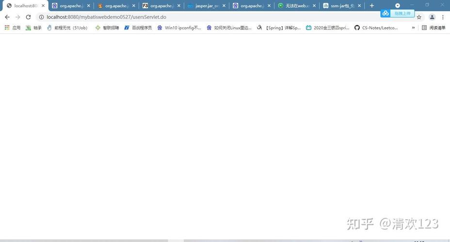The width and height of the screenshot is (450, 242).
Task: Open the 百战程序员 bookmark
Action: pyautogui.click(x=138, y=28)
